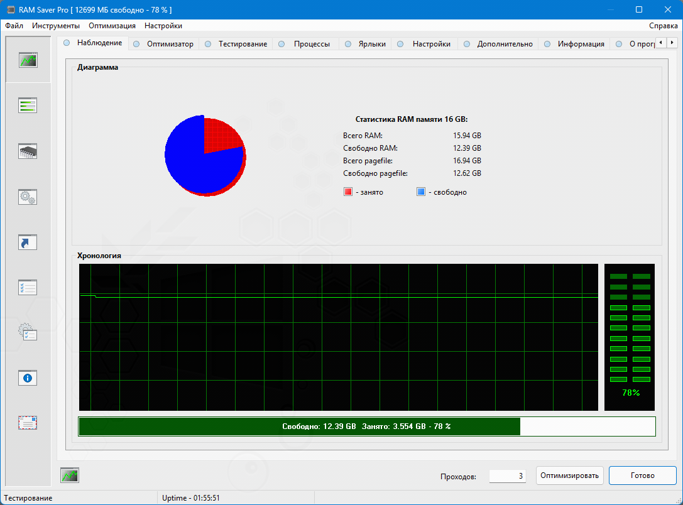Image resolution: width=683 pixels, height=505 pixels.
Task: Click the Проходов number input field
Action: [x=508, y=476]
